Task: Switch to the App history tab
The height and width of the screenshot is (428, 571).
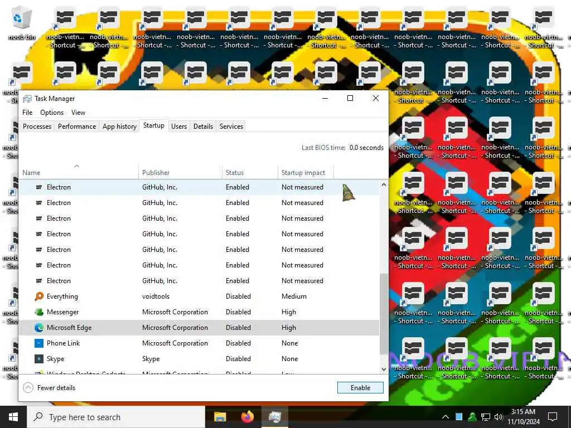Action: coord(119,127)
